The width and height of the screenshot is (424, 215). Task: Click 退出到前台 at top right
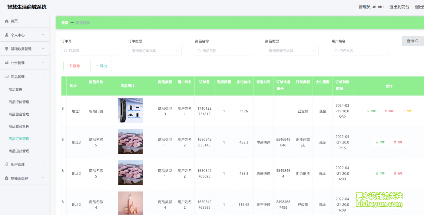click(x=399, y=7)
